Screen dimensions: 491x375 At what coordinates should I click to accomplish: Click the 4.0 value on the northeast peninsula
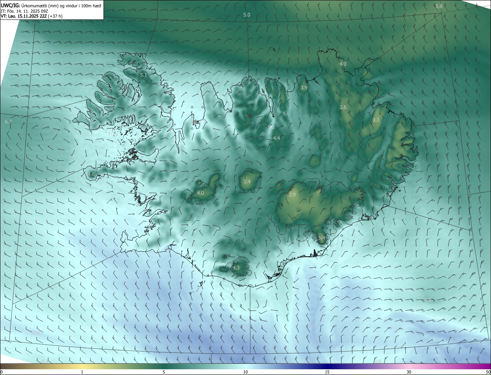343,64
